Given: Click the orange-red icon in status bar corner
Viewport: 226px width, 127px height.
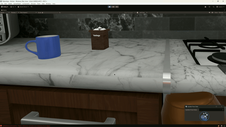Looking at the screenshot, I should pyautogui.click(x=219, y=126).
